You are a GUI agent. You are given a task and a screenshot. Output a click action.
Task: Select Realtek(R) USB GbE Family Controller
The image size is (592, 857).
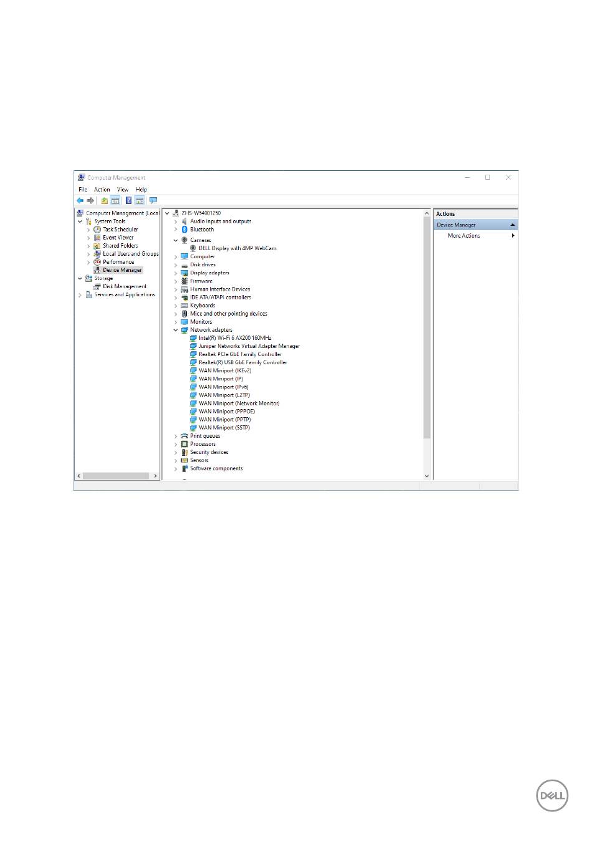point(242,362)
